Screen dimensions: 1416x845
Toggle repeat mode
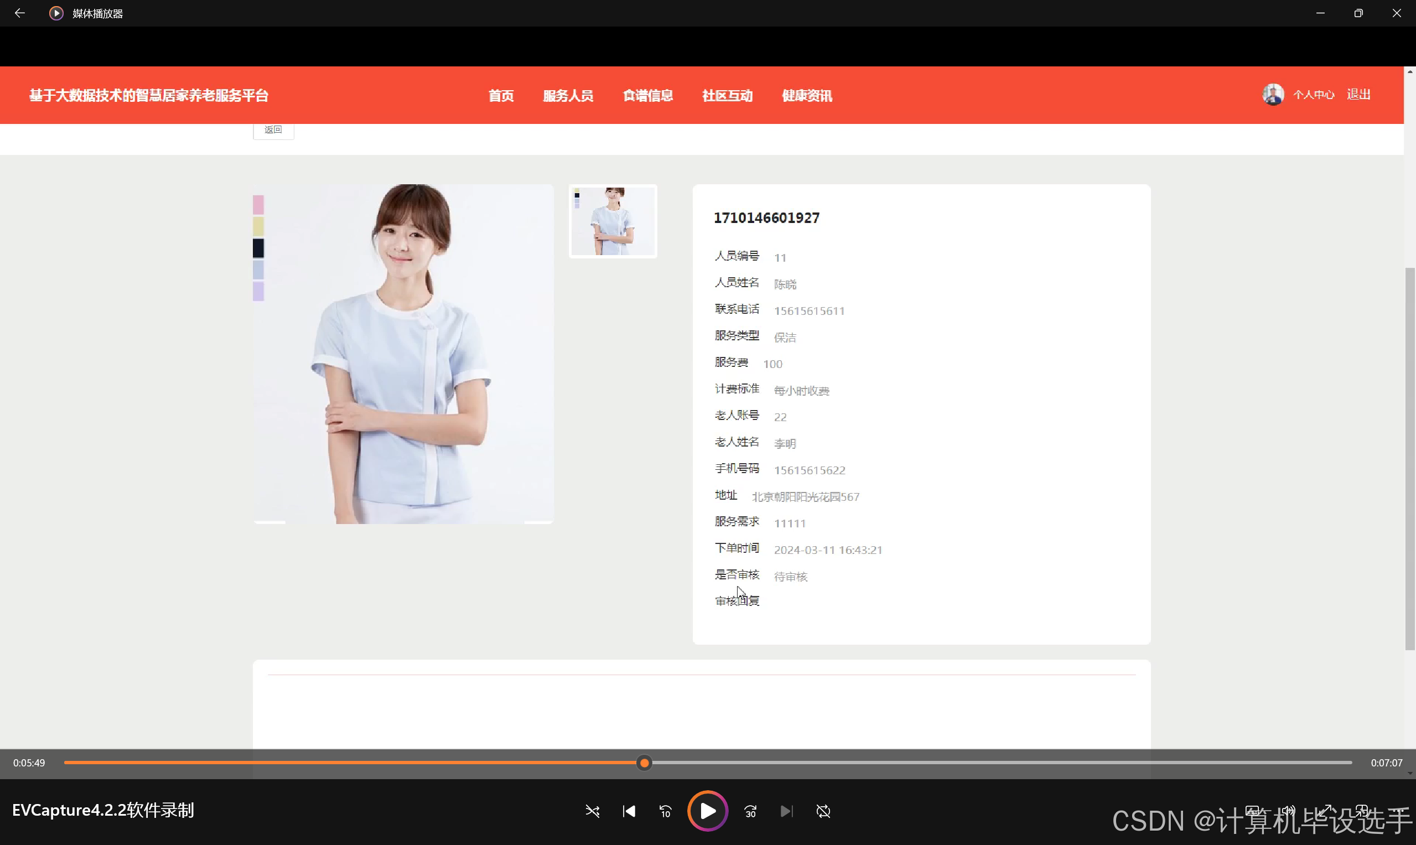[x=823, y=811]
